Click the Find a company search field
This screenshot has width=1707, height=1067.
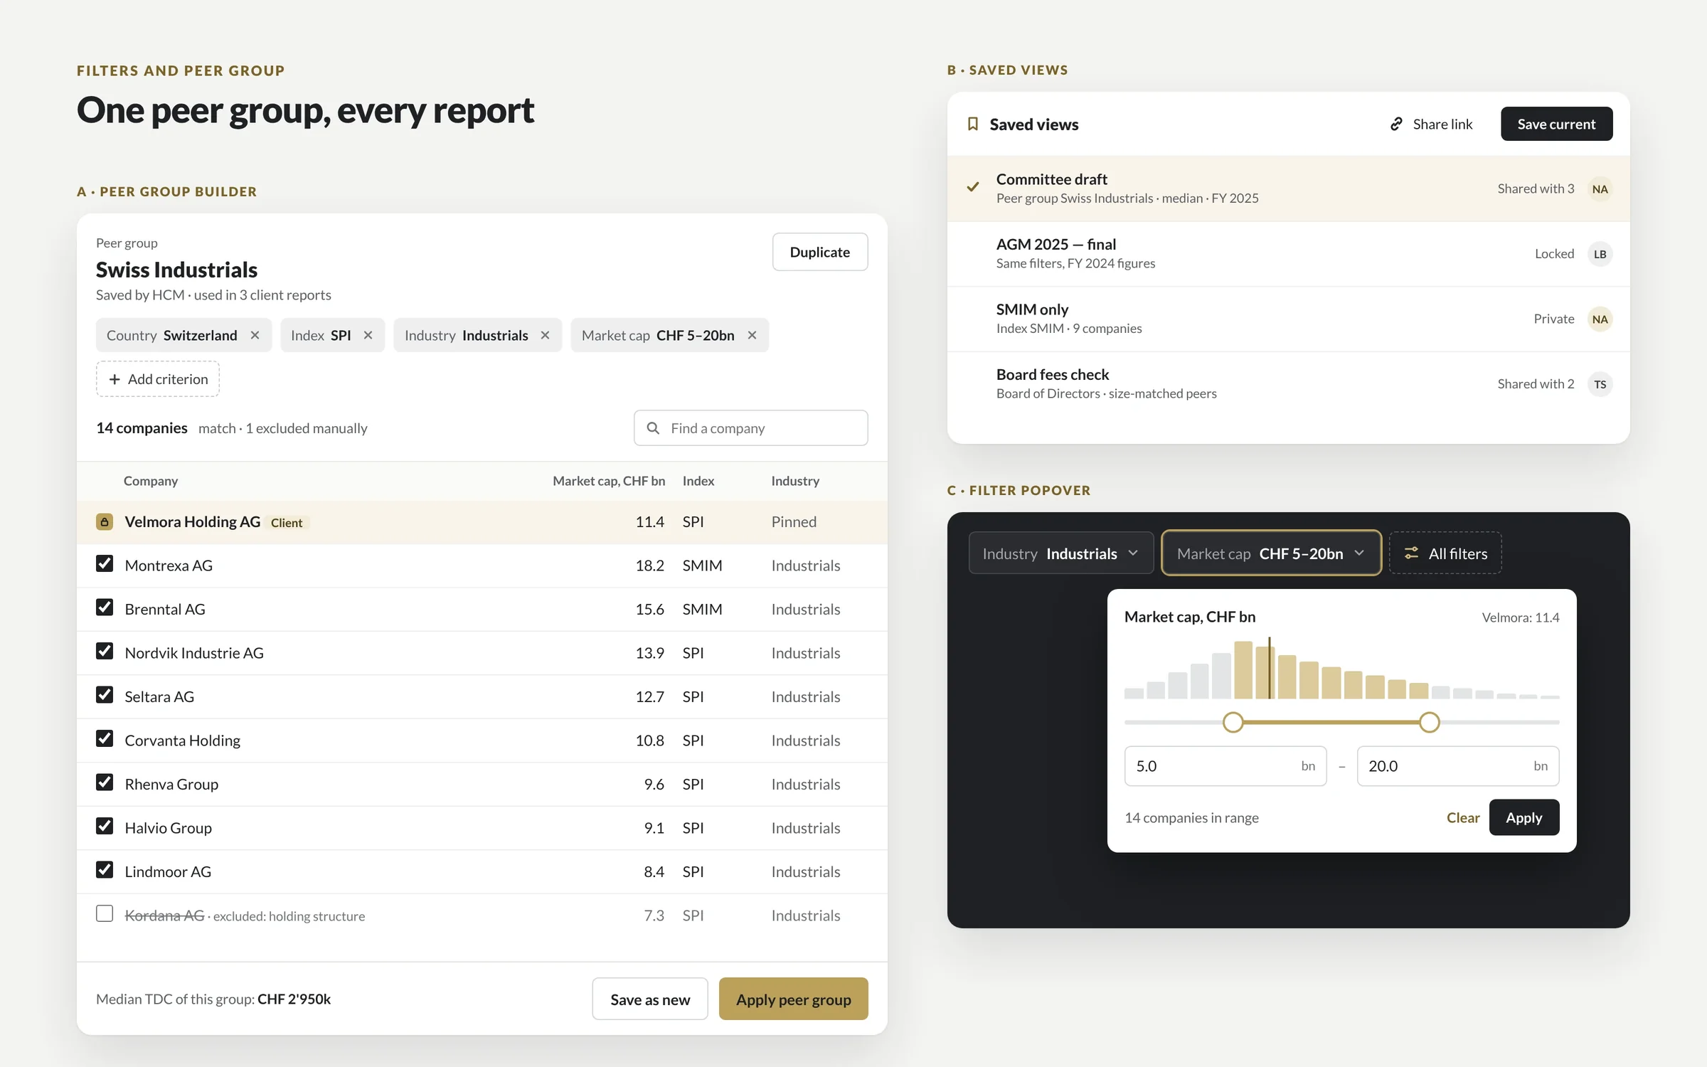click(750, 428)
